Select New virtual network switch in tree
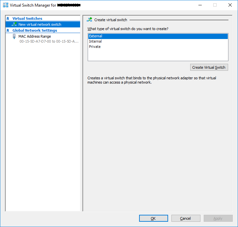 coord(40,24)
